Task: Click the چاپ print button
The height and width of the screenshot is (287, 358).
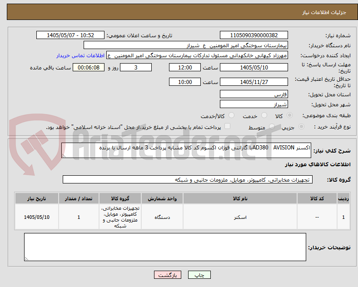Action: [199, 275]
